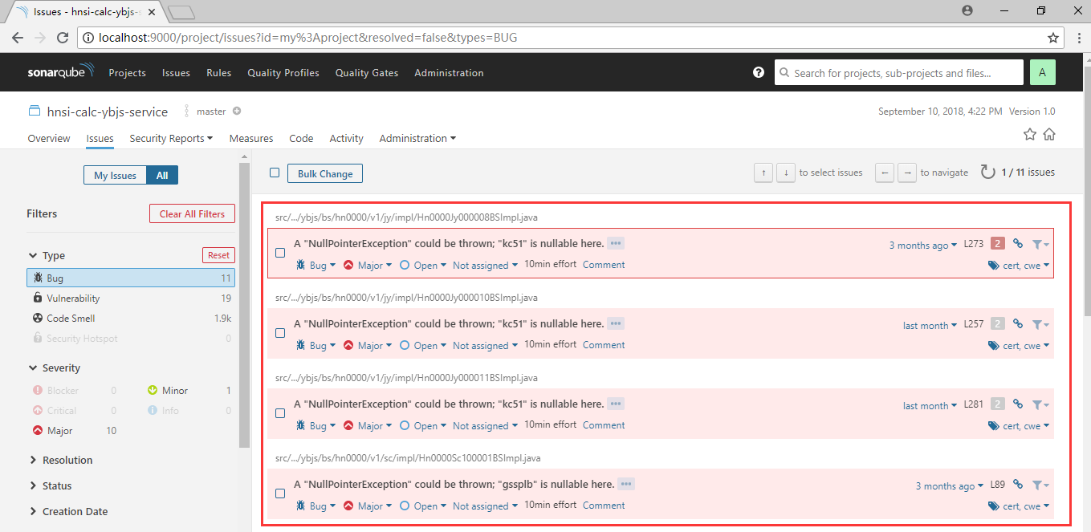Expand the Status filter section
This screenshot has height=532, width=1091.
(x=51, y=485)
